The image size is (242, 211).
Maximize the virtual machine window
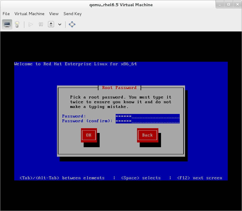(229, 5)
